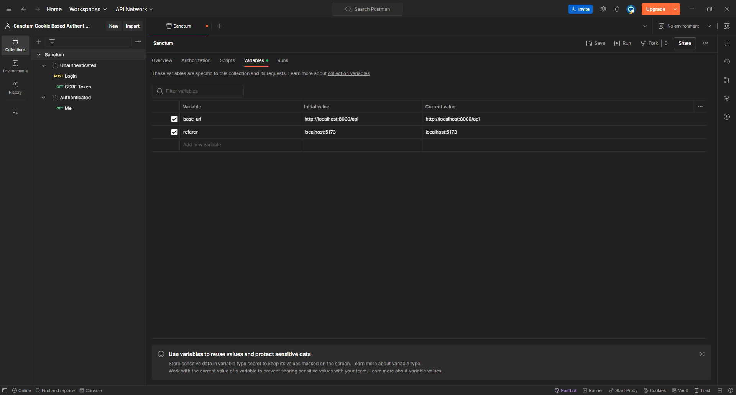Expand the Workspaces menu

pyautogui.click(x=88, y=9)
